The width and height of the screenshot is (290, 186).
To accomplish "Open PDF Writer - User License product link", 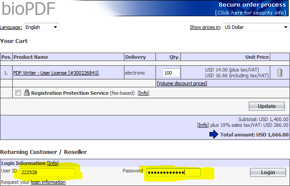I will pyautogui.click(x=56, y=73).
